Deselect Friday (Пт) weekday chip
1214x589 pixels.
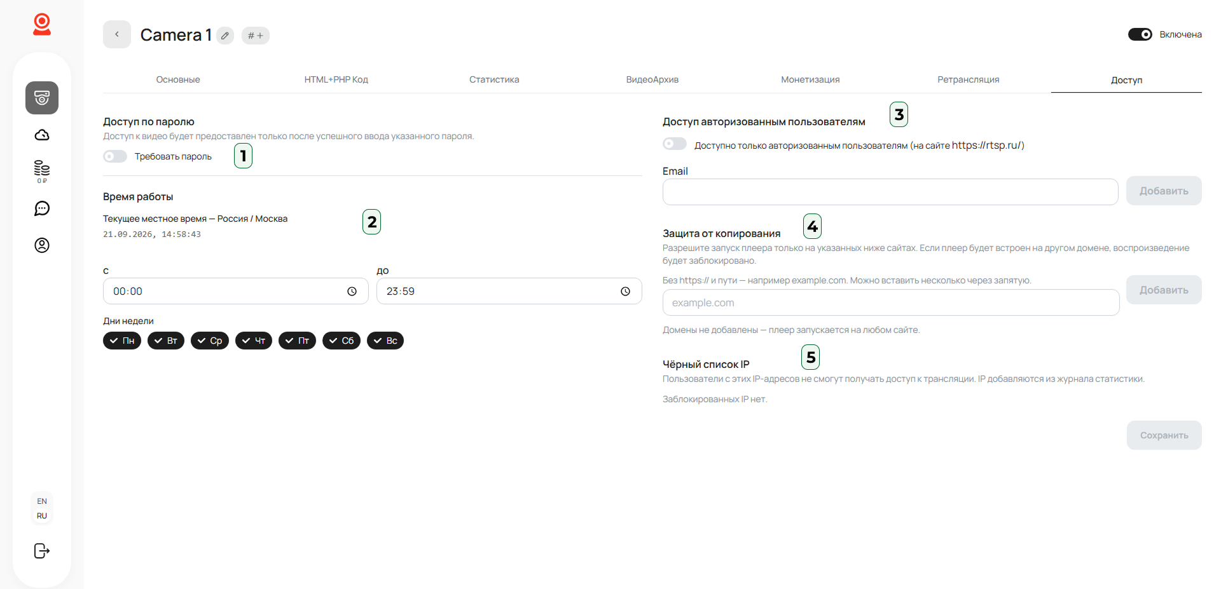tap(297, 341)
